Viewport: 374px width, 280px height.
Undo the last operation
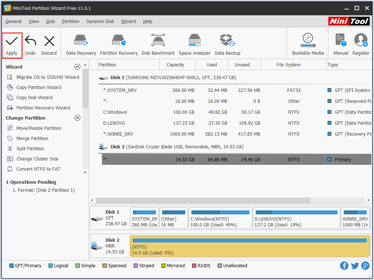[x=30, y=46]
